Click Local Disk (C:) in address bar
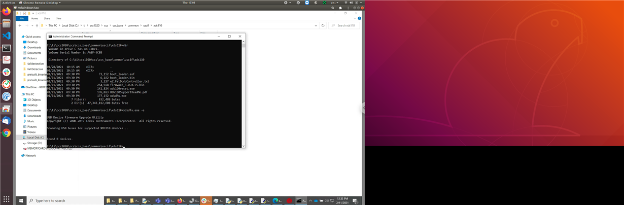 70,25
